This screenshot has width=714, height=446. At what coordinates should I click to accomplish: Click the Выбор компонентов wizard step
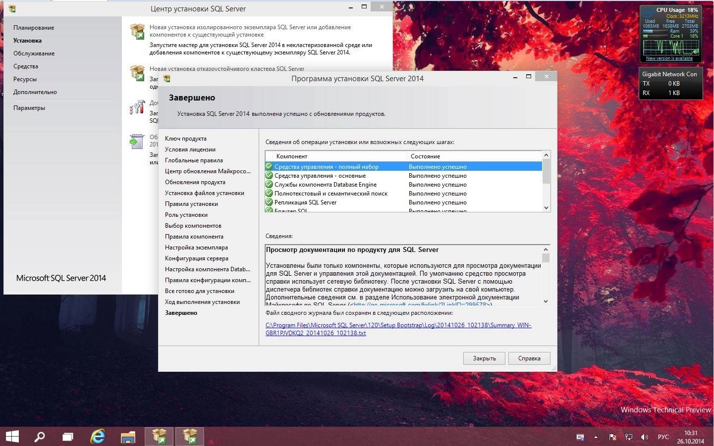(193, 226)
